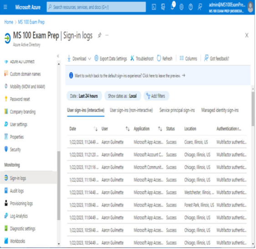Open Security in sidebar
This screenshot has width=256, height=249.
click(15, 149)
